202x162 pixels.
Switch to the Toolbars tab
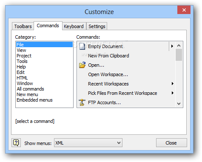tap(23, 26)
